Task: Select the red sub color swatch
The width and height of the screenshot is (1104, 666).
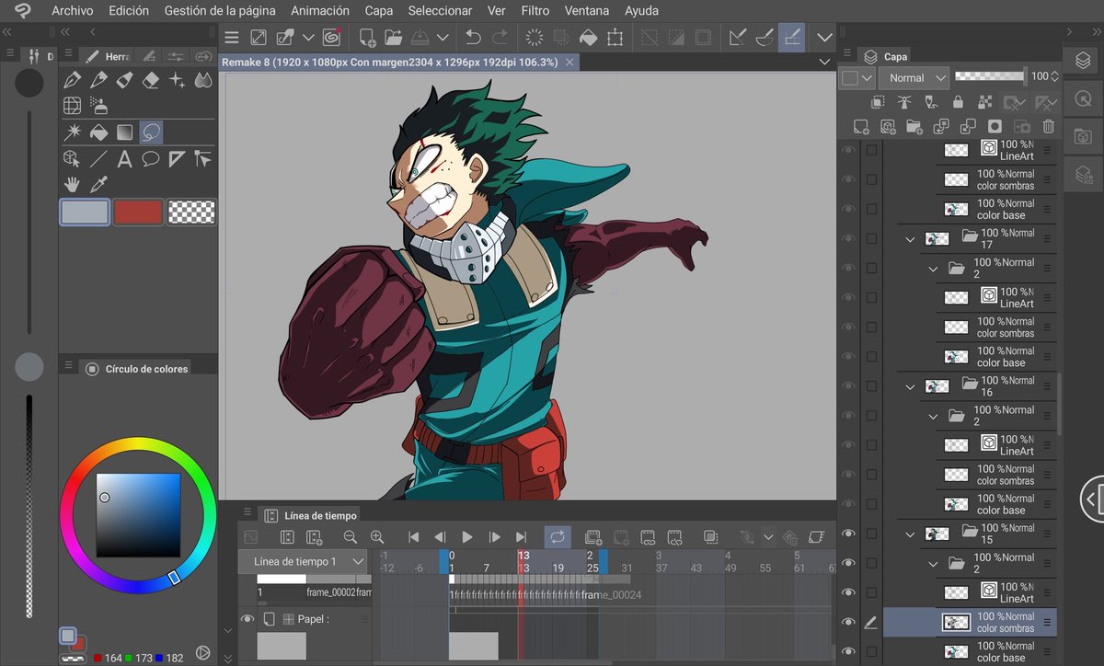Action: (x=138, y=212)
